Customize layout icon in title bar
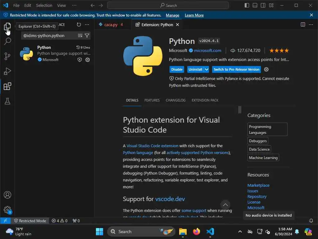The width and height of the screenshot is (318, 239). (x=271, y=6)
